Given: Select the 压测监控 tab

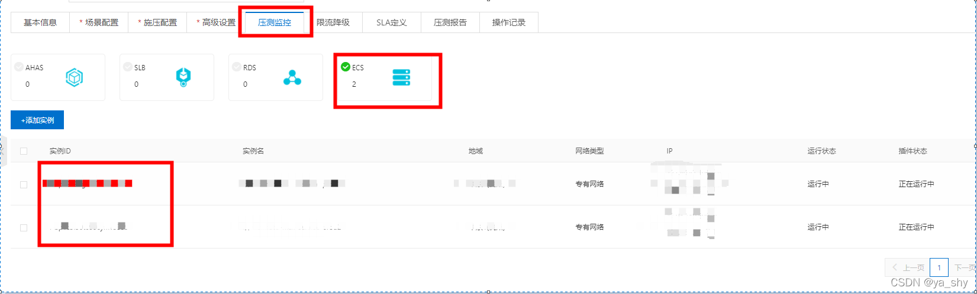Looking at the screenshot, I should pyautogui.click(x=275, y=22).
